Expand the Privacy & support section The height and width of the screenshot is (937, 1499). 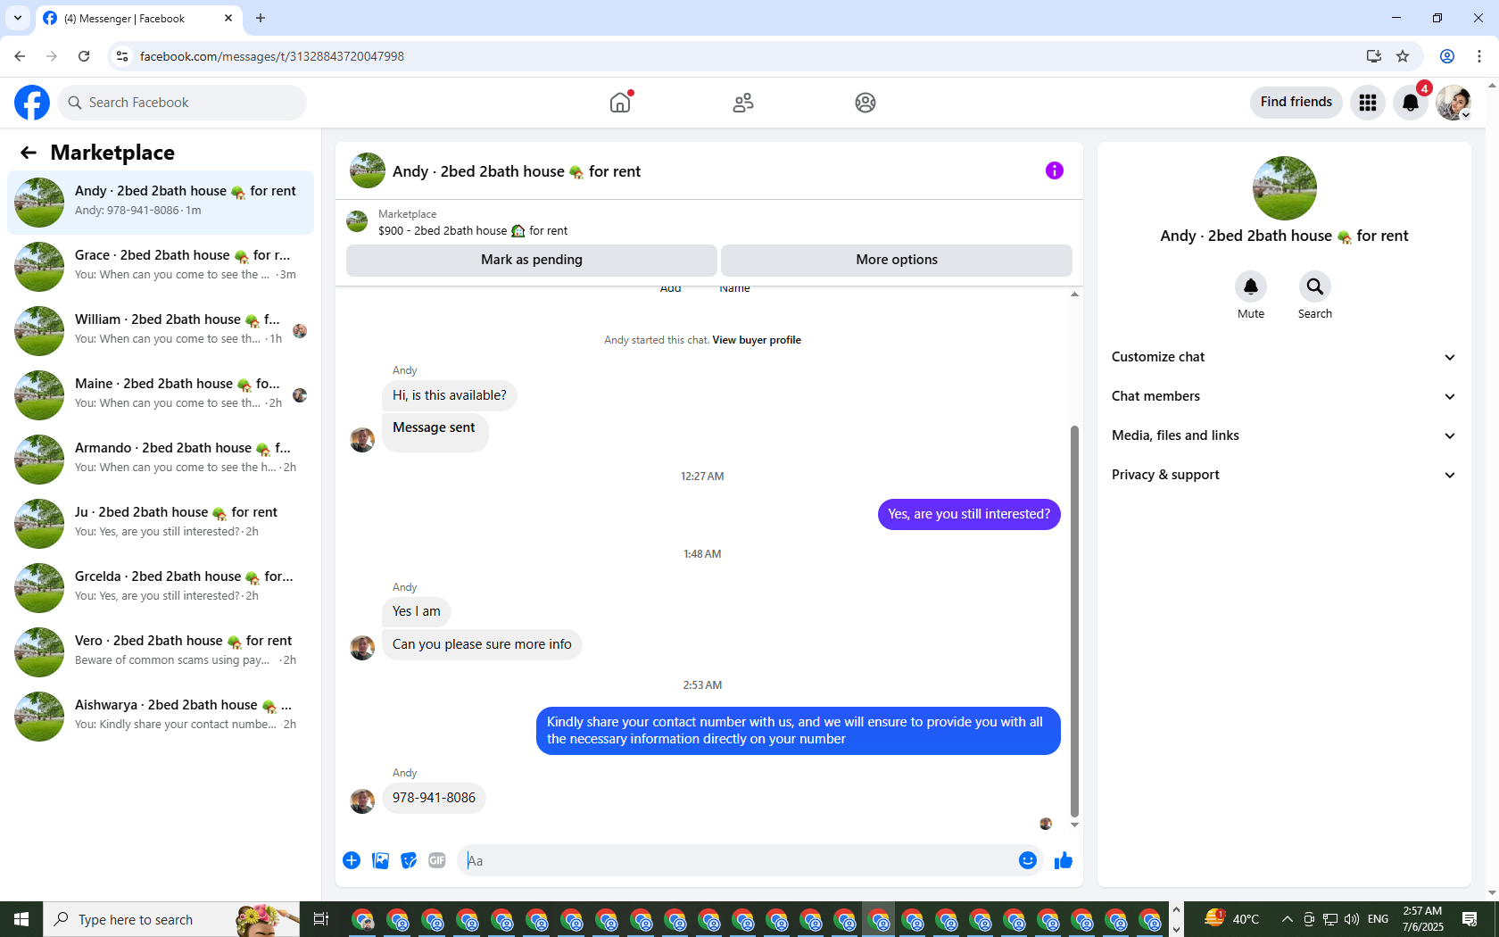click(x=1285, y=475)
